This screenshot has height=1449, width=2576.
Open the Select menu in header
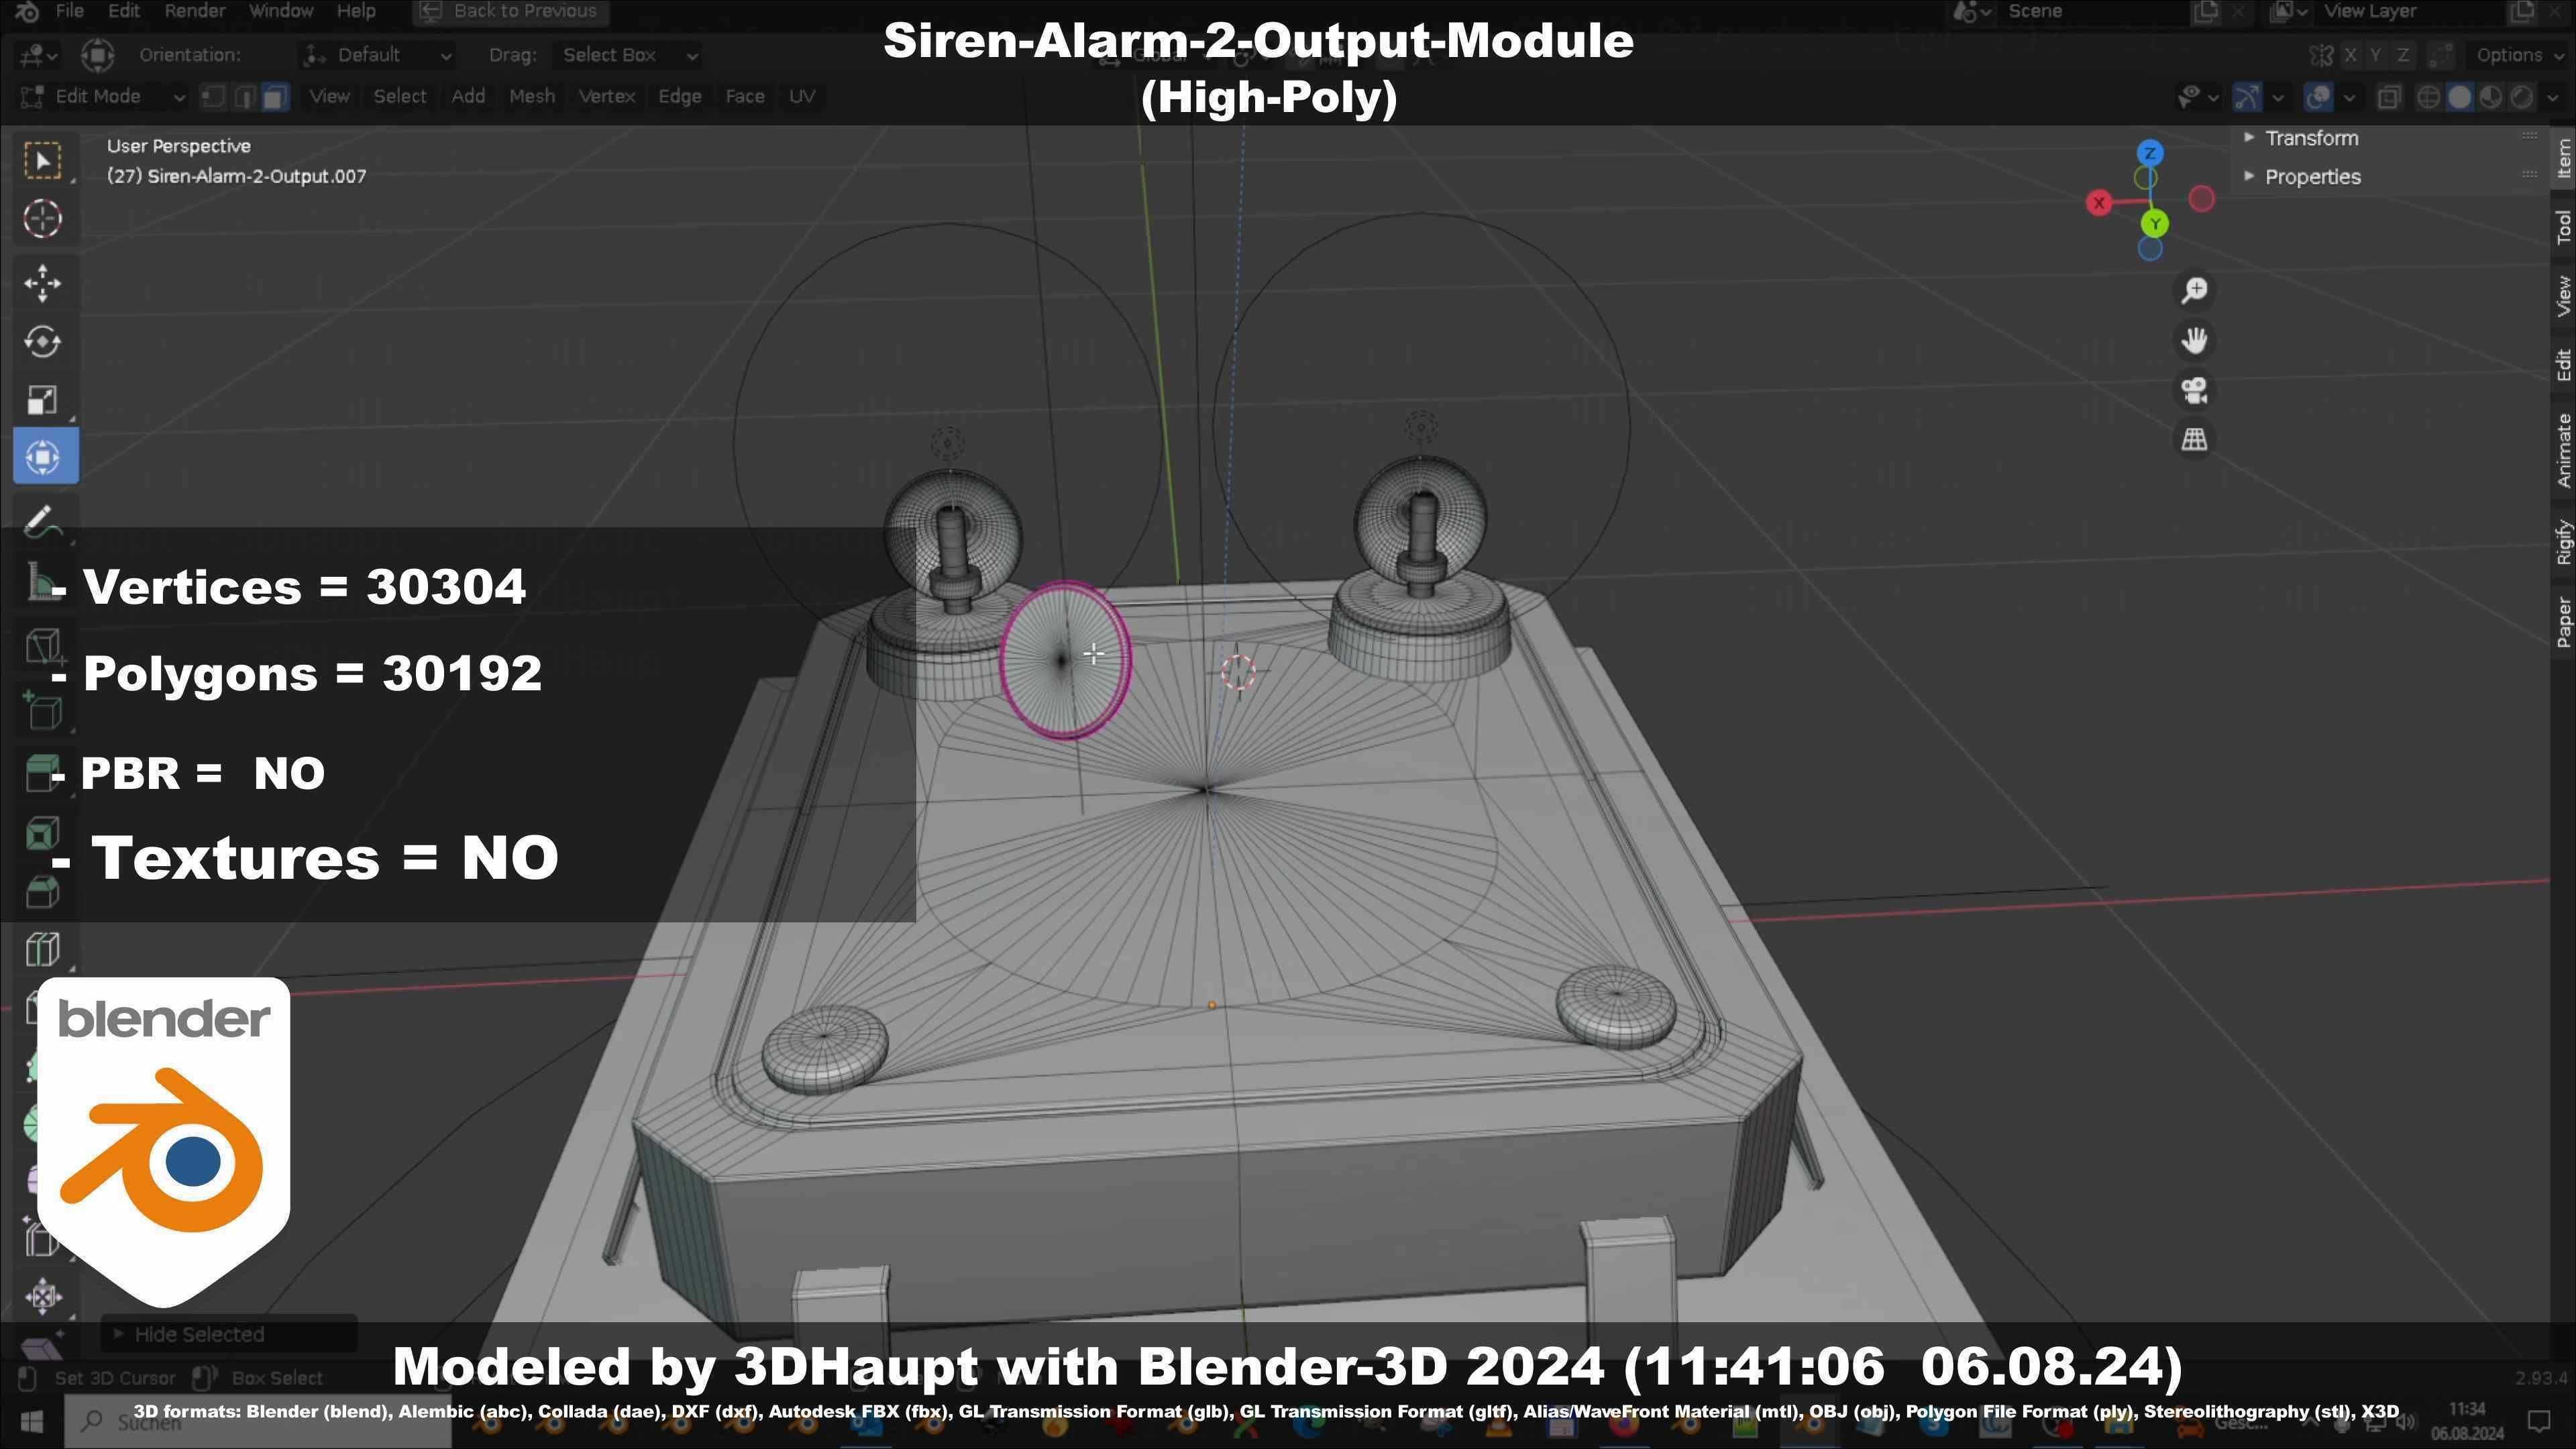click(x=400, y=97)
